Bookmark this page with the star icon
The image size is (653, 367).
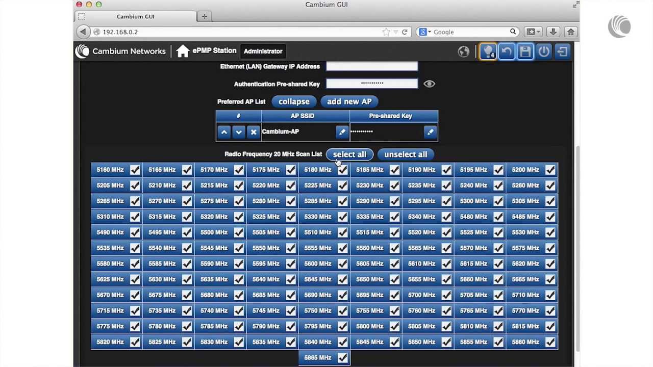click(386, 32)
